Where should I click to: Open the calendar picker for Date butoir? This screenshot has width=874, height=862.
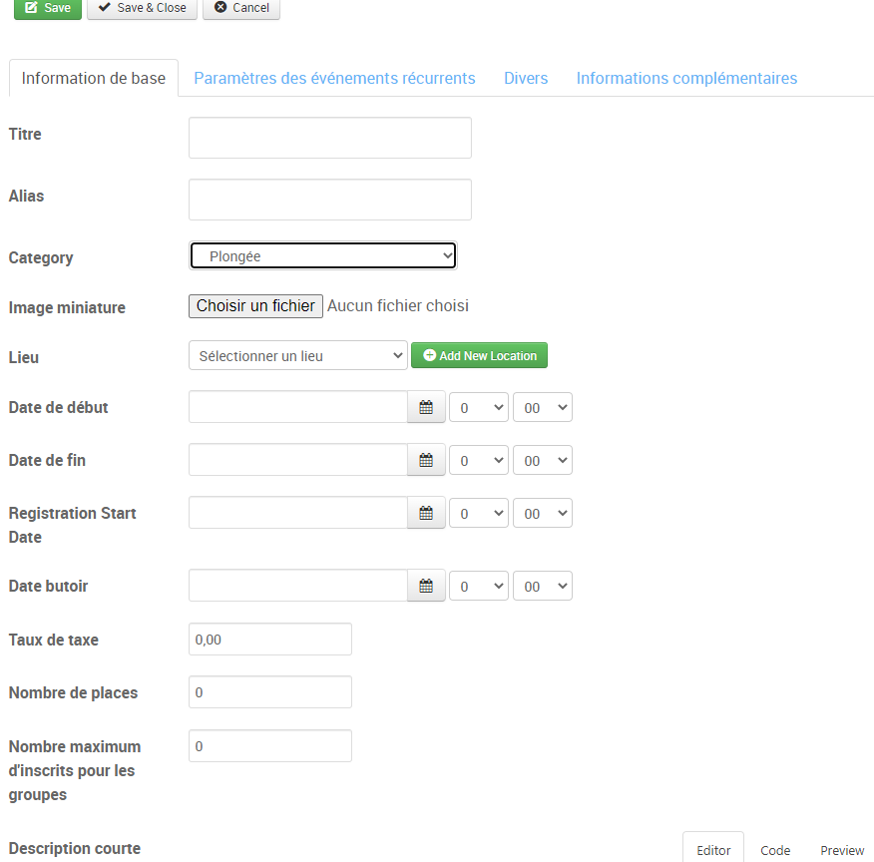(426, 586)
